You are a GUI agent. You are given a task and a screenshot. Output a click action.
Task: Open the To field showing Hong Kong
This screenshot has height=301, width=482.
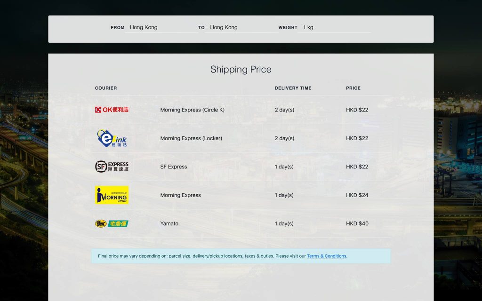tap(241, 27)
